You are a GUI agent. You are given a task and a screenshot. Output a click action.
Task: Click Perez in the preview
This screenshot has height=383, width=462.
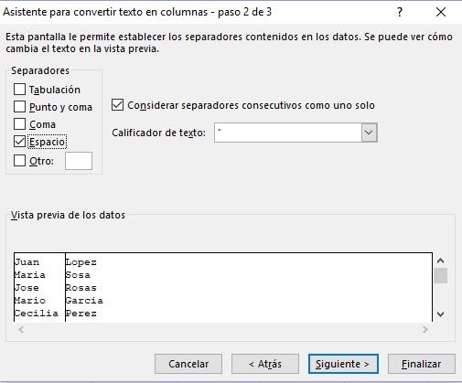[81, 314]
